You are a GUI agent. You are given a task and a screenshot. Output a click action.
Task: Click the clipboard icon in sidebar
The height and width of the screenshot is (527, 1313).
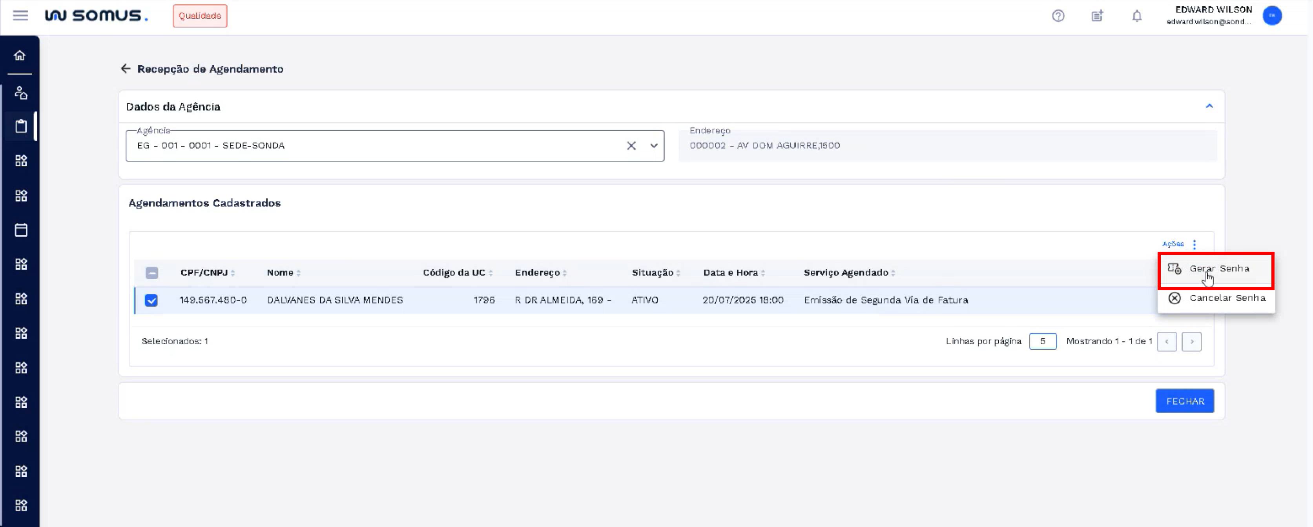click(x=21, y=126)
